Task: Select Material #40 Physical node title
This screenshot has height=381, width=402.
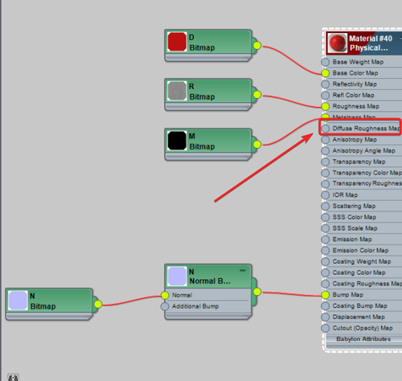Action: (x=371, y=43)
